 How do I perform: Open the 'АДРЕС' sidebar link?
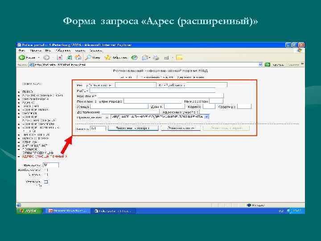click(x=28, y=103)
